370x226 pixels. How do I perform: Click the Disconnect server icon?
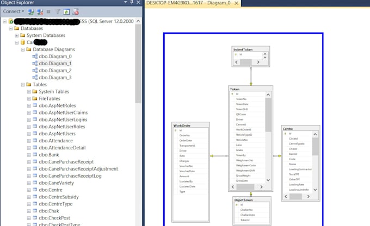pos(40,11)
